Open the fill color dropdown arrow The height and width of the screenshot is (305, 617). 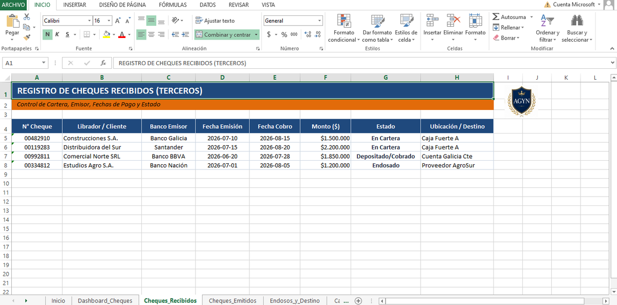[114, 34]
